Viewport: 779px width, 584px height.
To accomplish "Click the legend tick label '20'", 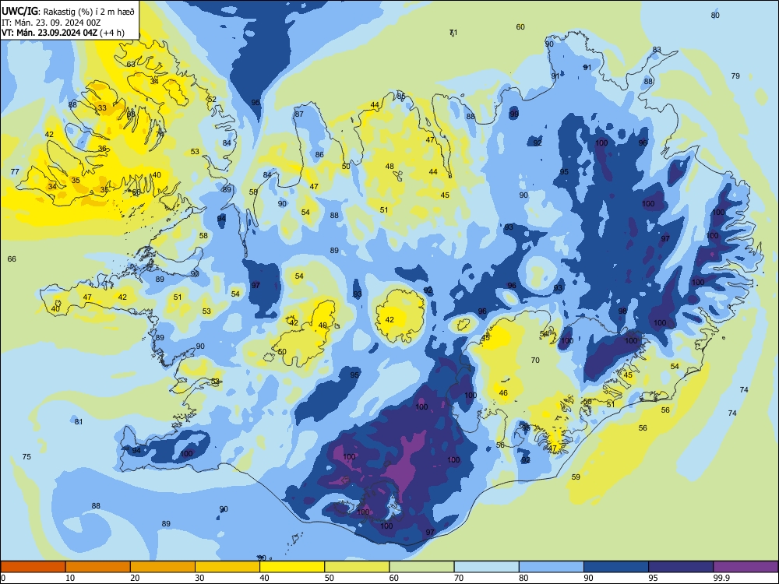I will click(x=135, y=578).
